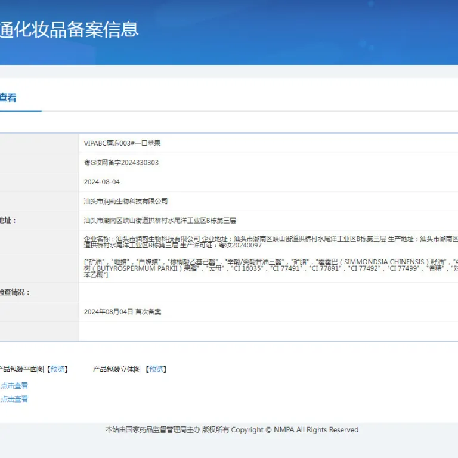458x458 pixels.
Task: Click filing number 粤G妆网备字2024330303
Action: click(121, 162)
